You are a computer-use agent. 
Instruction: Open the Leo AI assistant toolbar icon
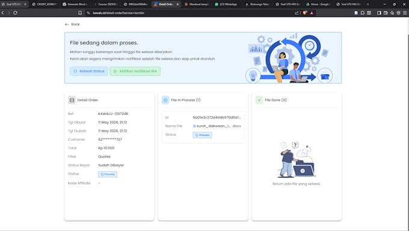click(x=392, y=13)
